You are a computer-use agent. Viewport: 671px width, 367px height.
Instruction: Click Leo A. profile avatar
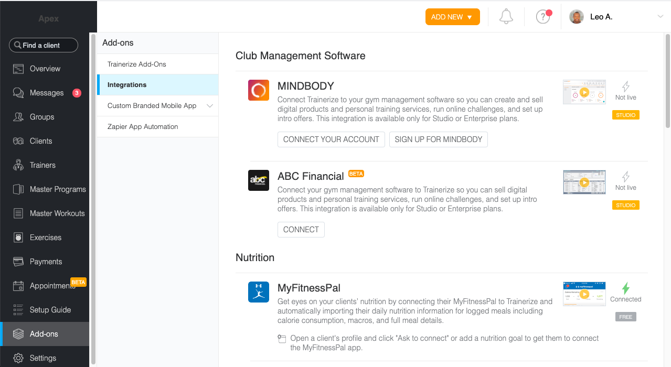coord(577,17)
